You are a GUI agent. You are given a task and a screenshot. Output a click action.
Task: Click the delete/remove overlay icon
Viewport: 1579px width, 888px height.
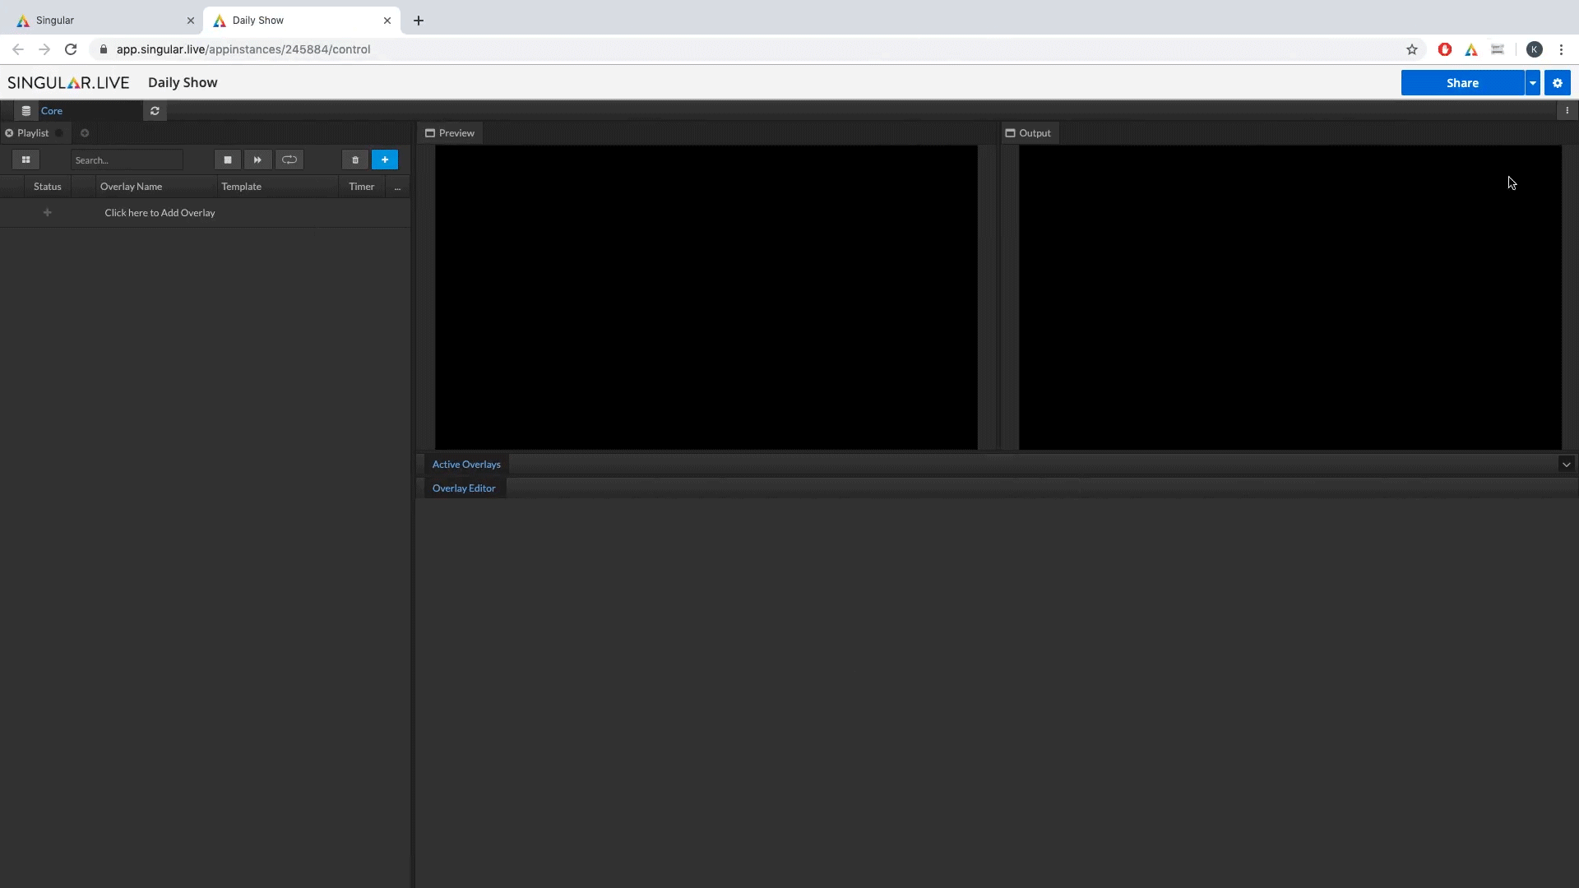[354, 160]
